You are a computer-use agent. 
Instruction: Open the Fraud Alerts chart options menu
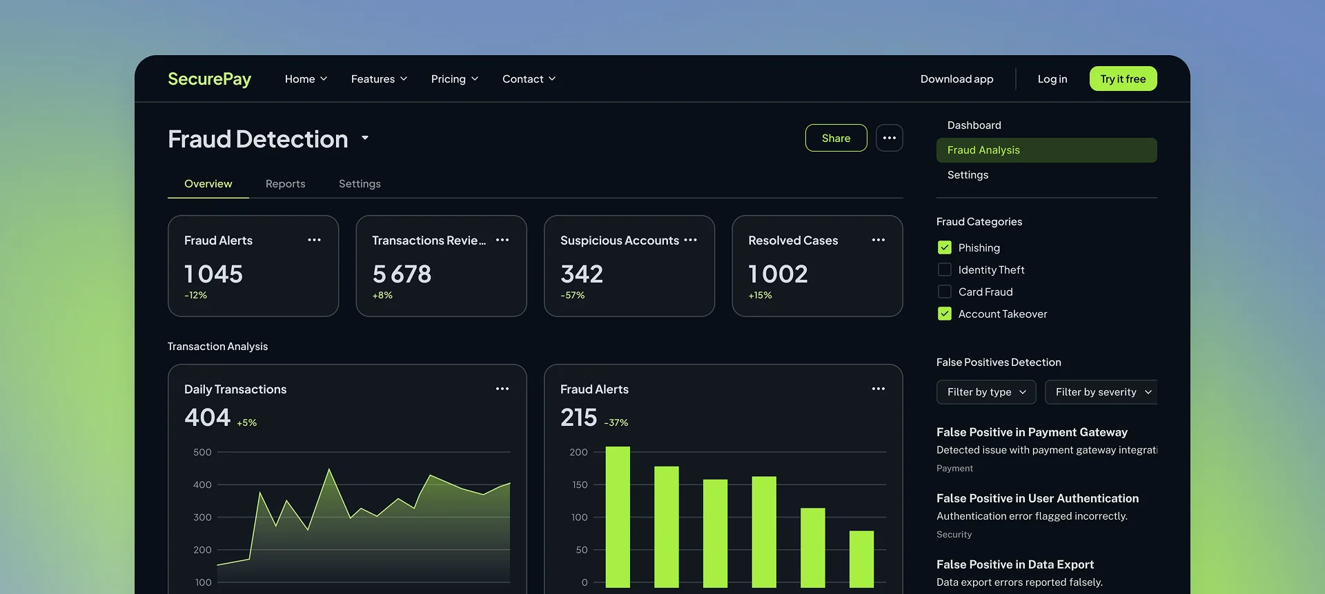pyautogui.click(x=879, y=389)
